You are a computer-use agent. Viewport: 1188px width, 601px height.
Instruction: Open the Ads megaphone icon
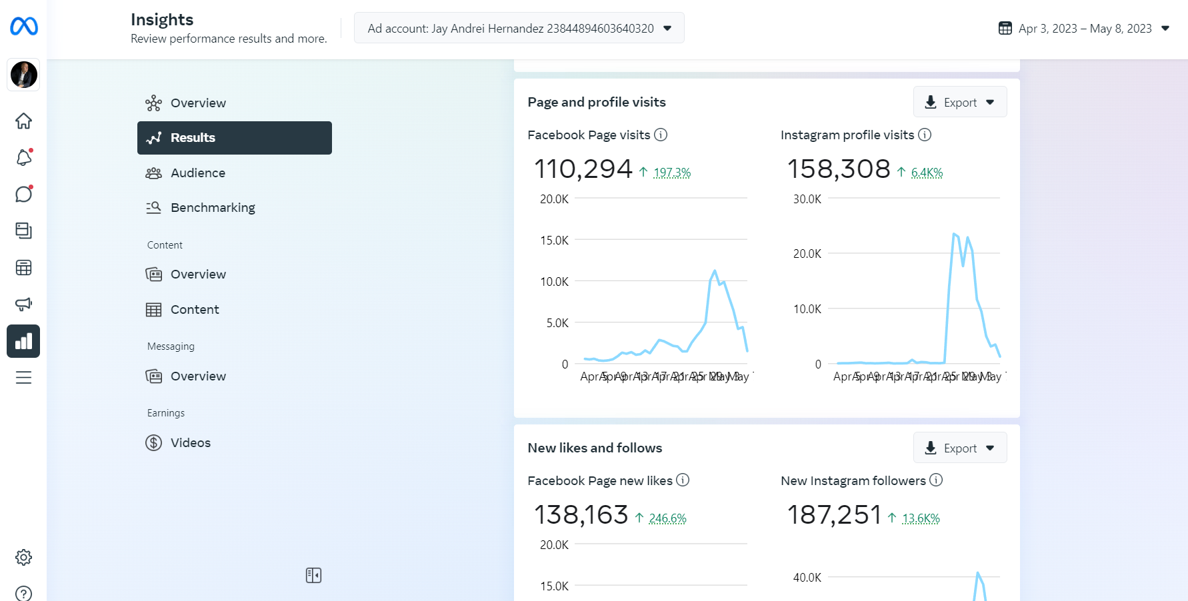24,304
